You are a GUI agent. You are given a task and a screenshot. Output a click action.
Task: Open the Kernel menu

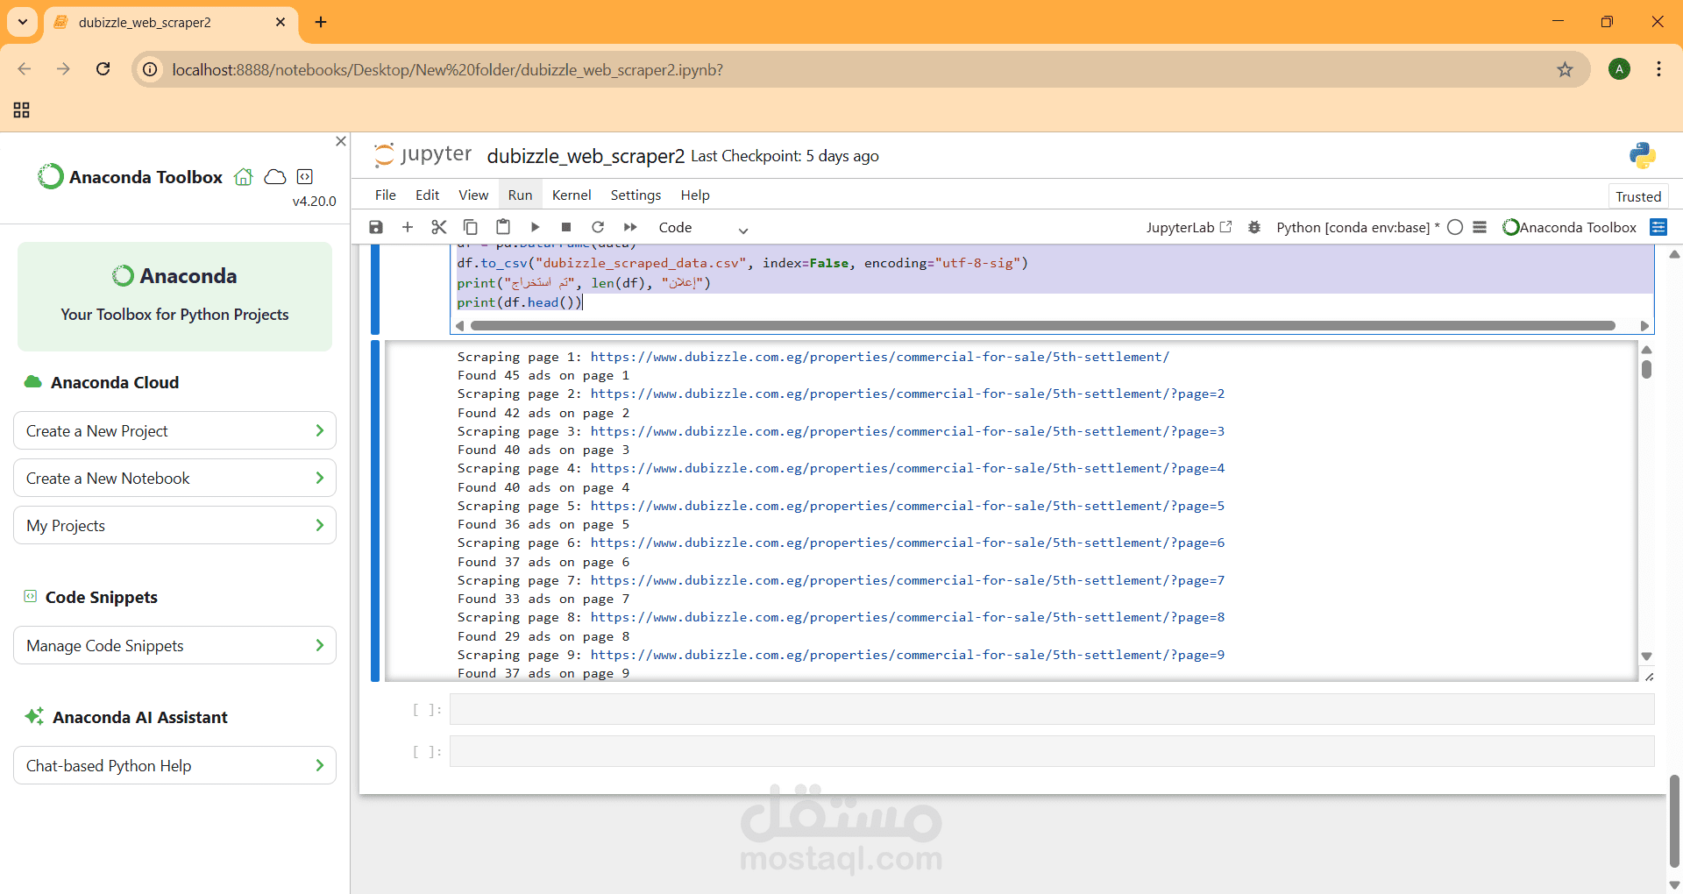571,195
